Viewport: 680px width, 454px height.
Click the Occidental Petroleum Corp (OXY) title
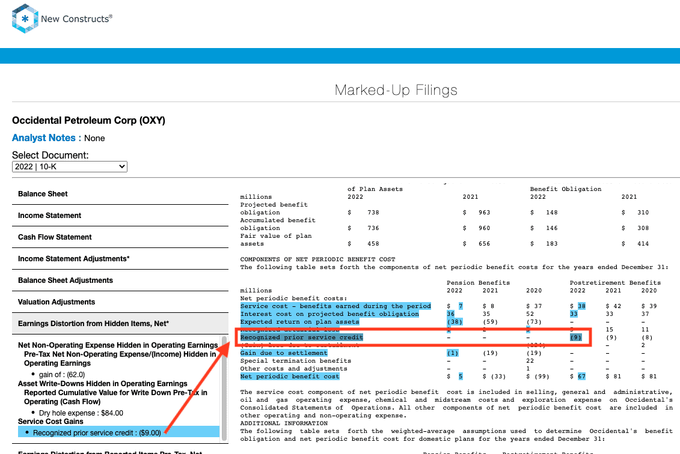click(88, 121)
